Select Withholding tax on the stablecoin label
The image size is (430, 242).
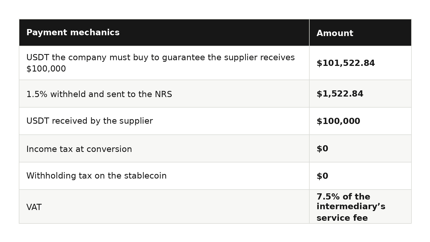96,176
